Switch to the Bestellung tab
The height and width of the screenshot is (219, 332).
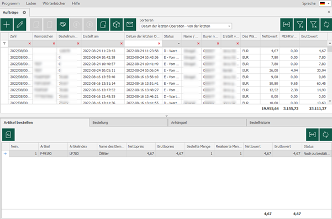tap(129, 123)
